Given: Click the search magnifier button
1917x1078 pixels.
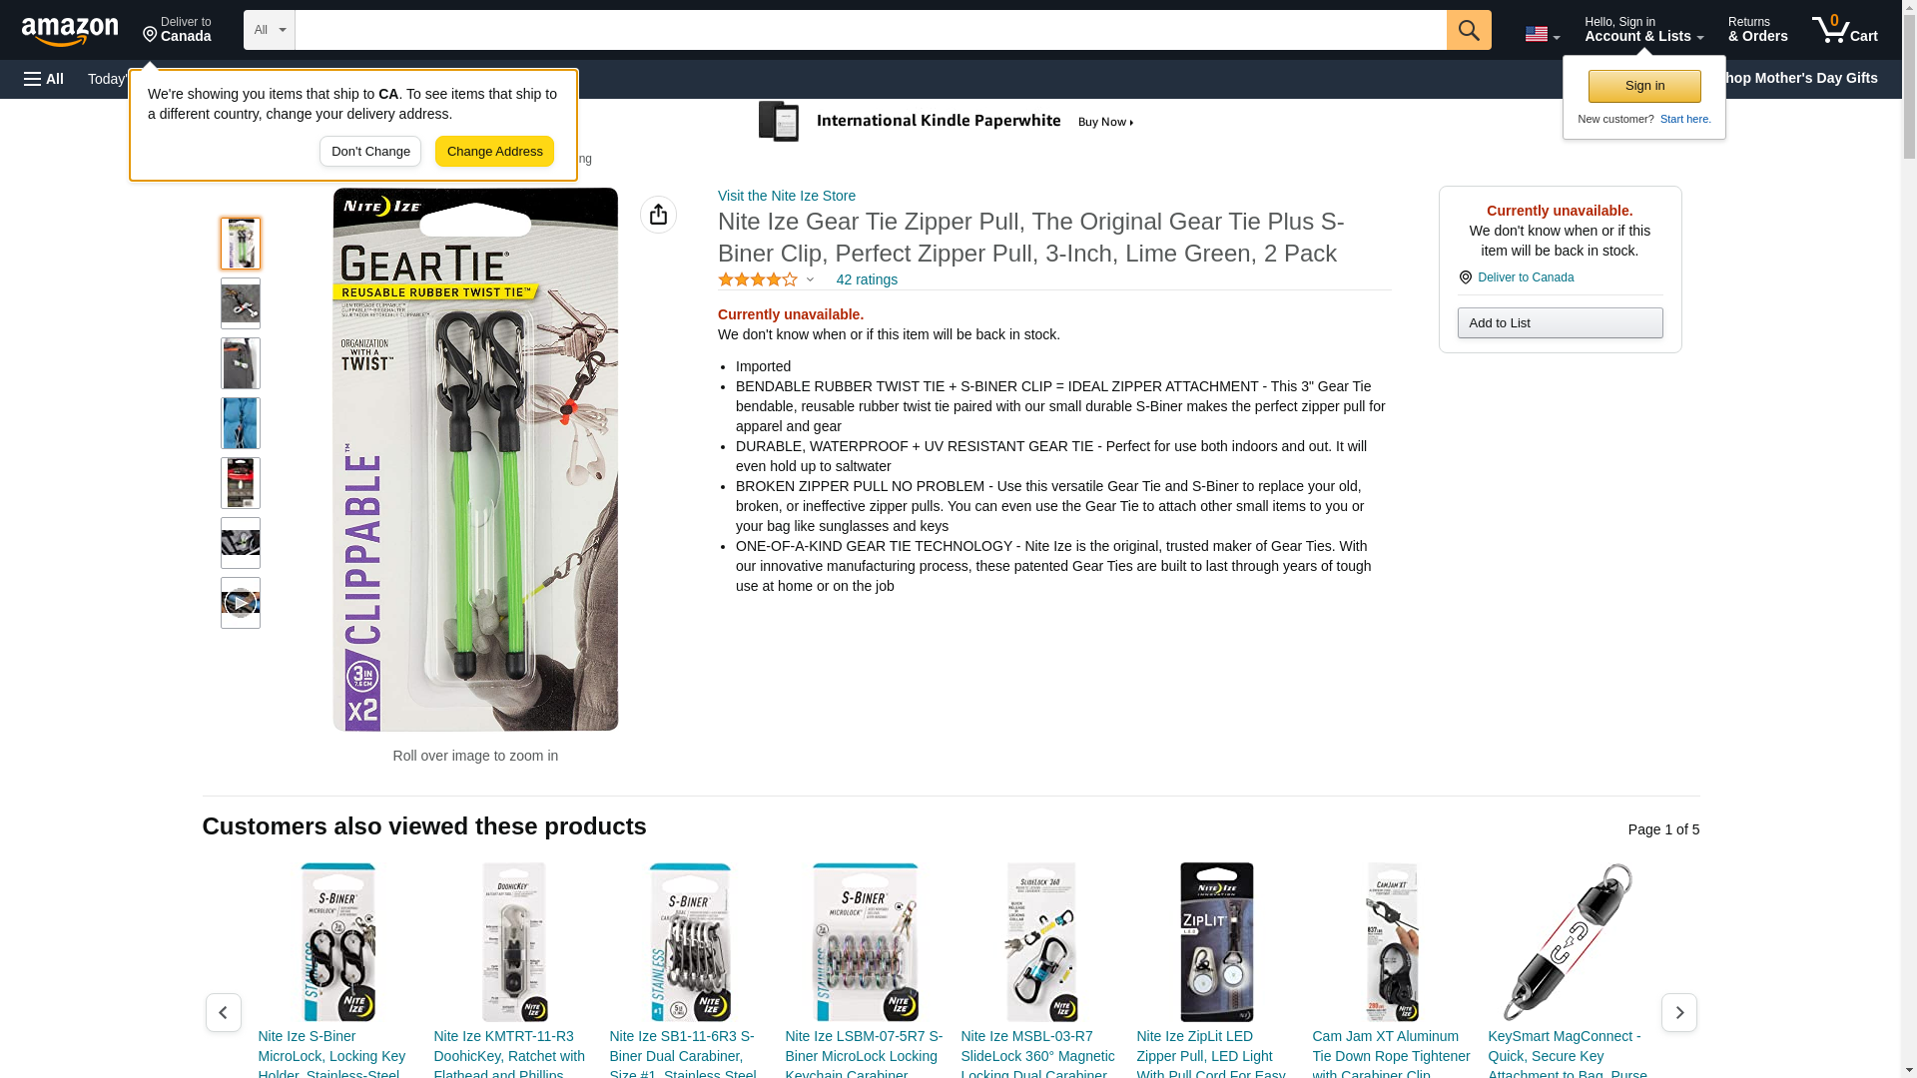Looking at the screenshot, I should coord(1469,30).
